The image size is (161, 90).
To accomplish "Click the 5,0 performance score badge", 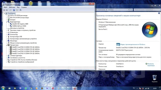I will pos(118,44).
